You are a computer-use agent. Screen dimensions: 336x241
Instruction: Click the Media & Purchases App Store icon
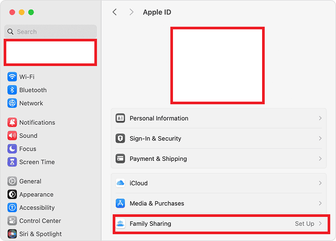(x=120, y=203)
